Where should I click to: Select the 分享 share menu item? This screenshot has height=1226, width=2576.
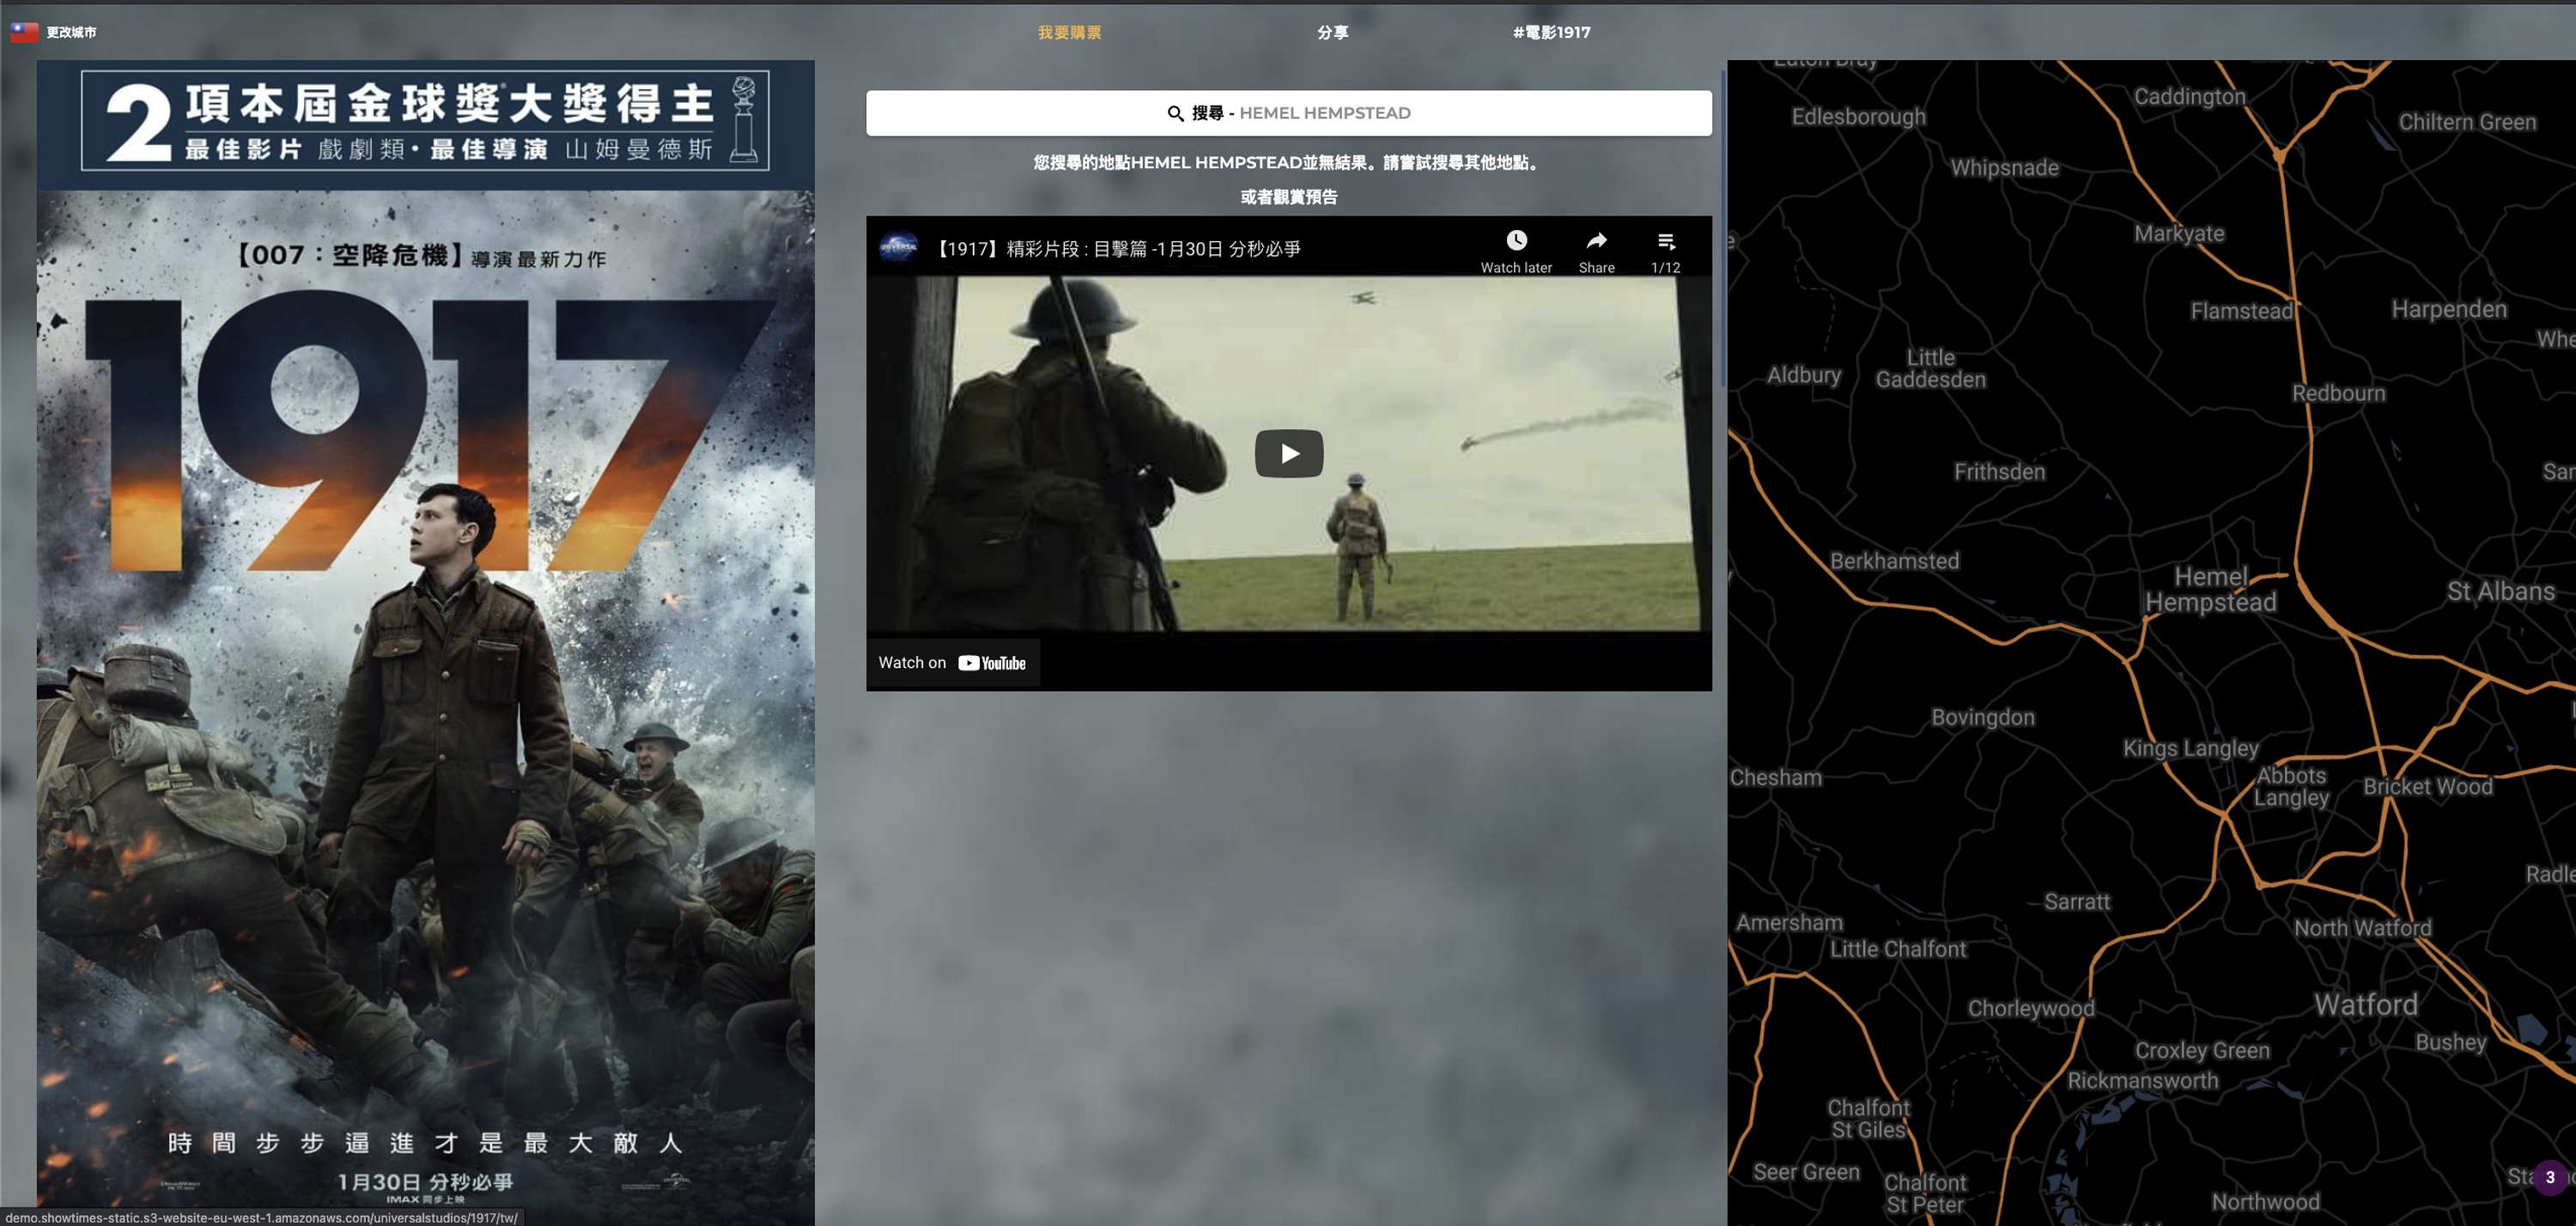coord(1332,32)
